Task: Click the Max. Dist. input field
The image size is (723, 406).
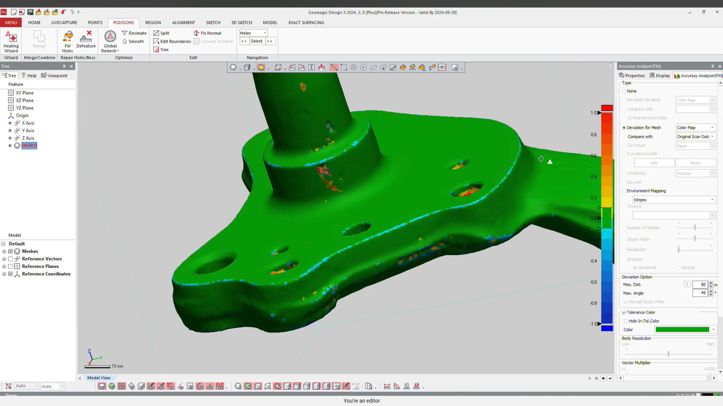Action: tap(699, 284)
